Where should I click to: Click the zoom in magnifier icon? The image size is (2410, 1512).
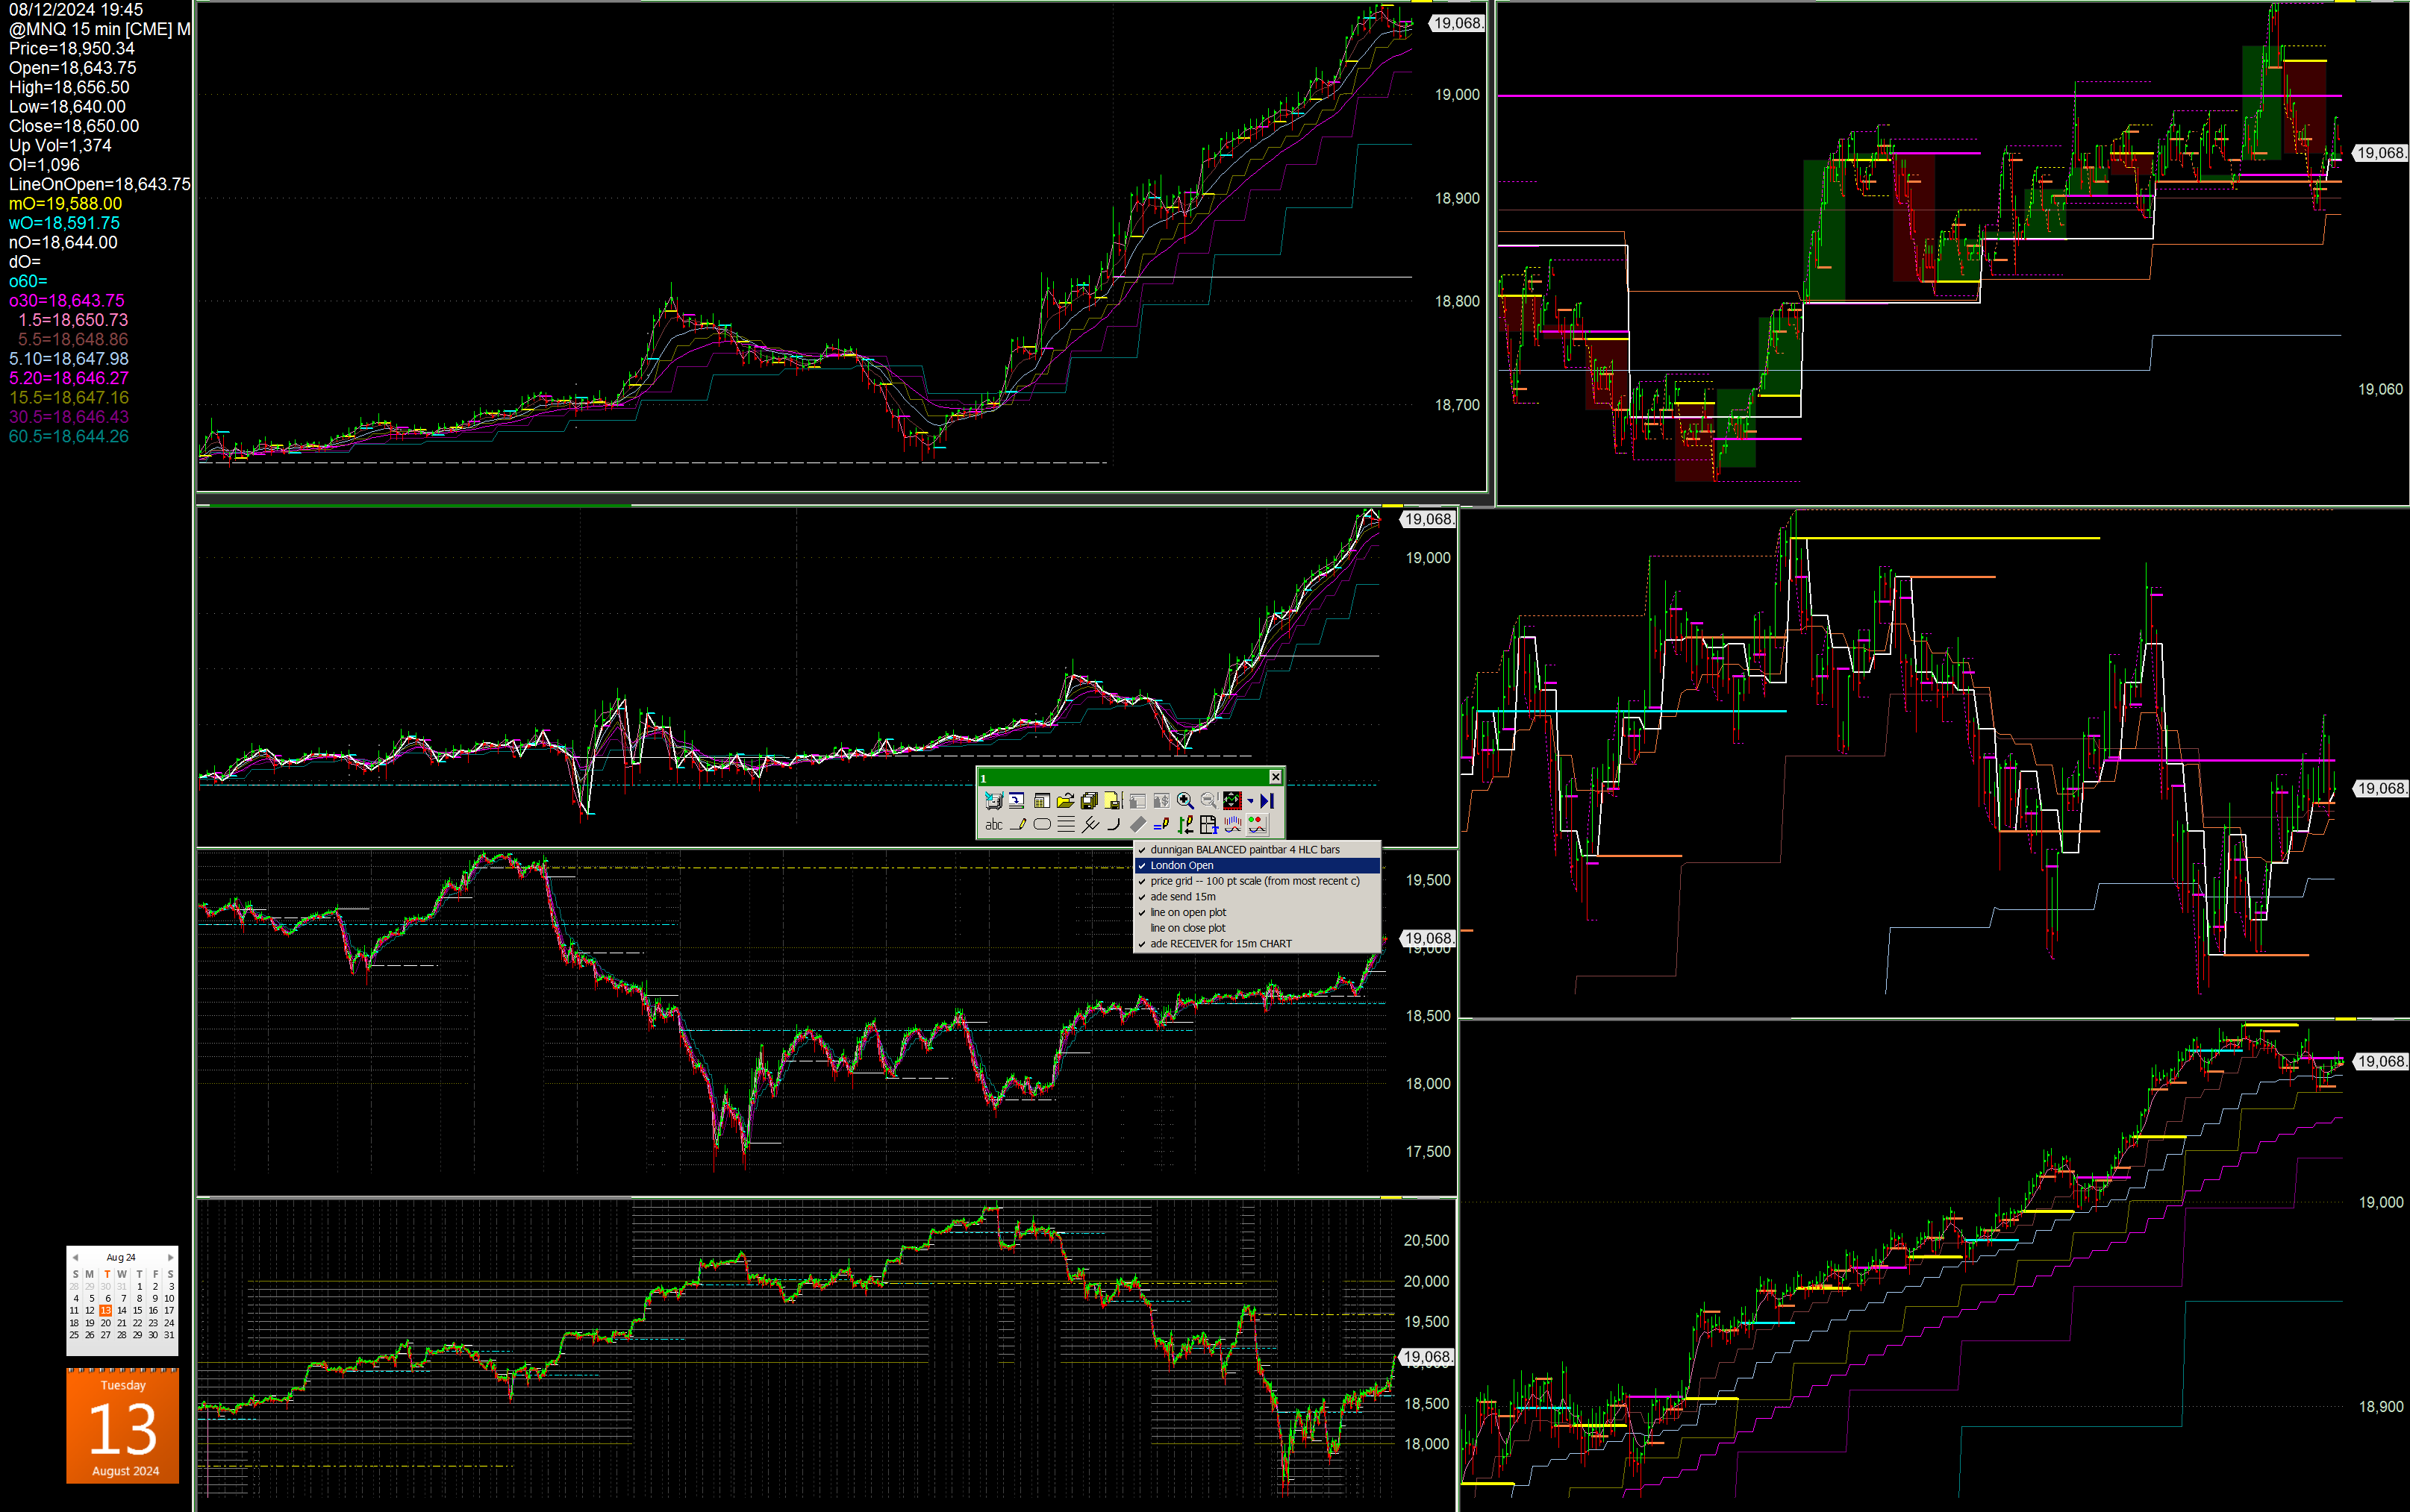(1184, 801)
